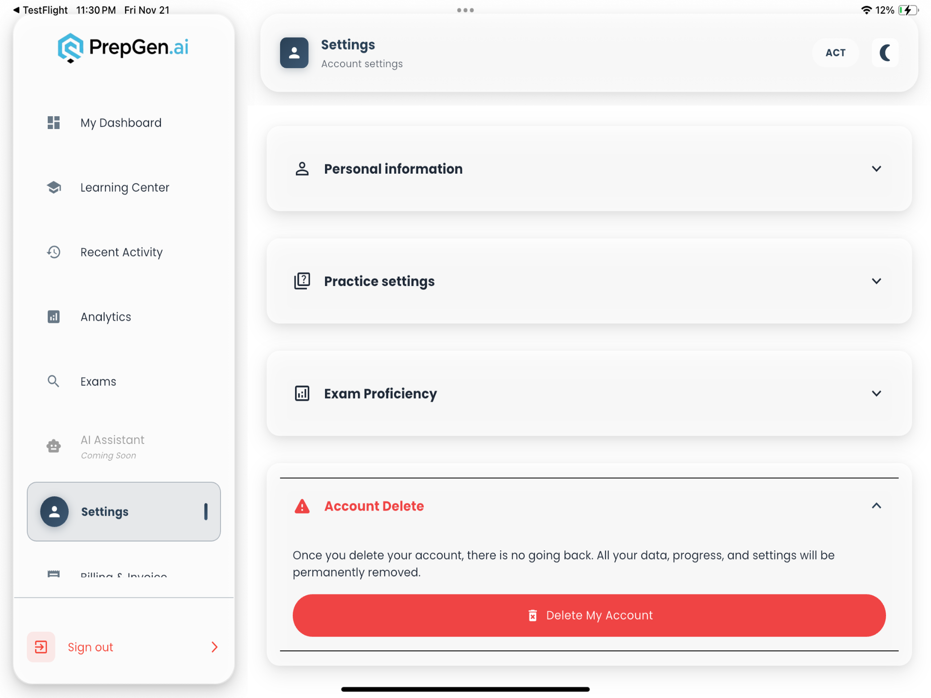Expand the Personal information section chevron

pos(876,169)
